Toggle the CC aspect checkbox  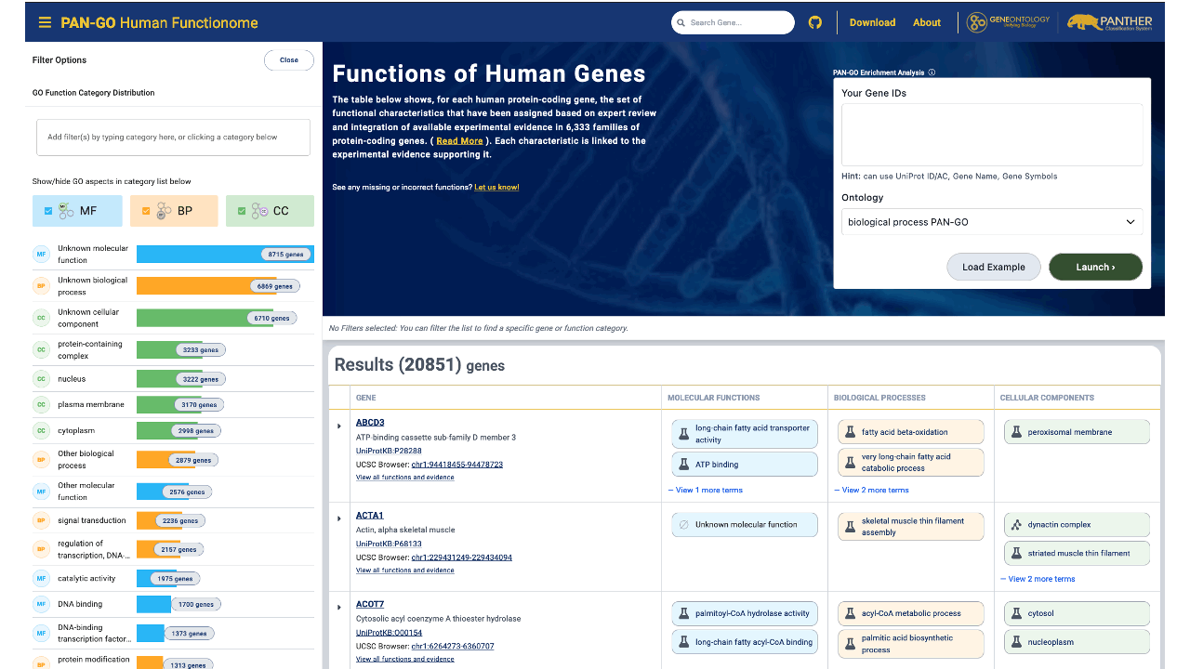(x=242, y=211)
